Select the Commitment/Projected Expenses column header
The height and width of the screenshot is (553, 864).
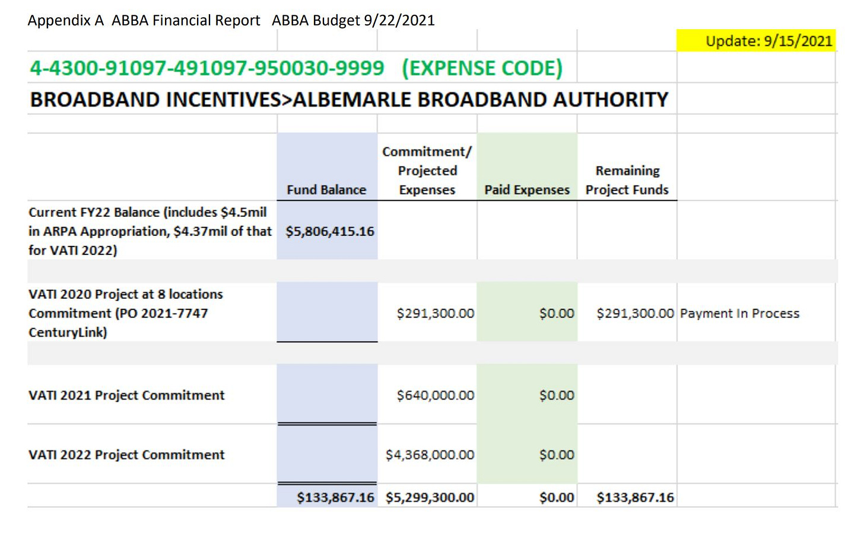(x=427, y=171)
